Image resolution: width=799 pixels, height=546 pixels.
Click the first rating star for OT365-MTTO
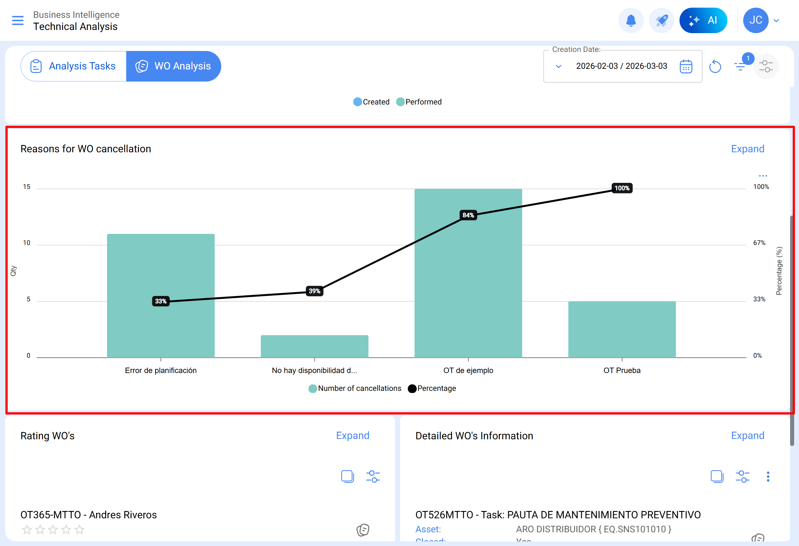(27, 529)
